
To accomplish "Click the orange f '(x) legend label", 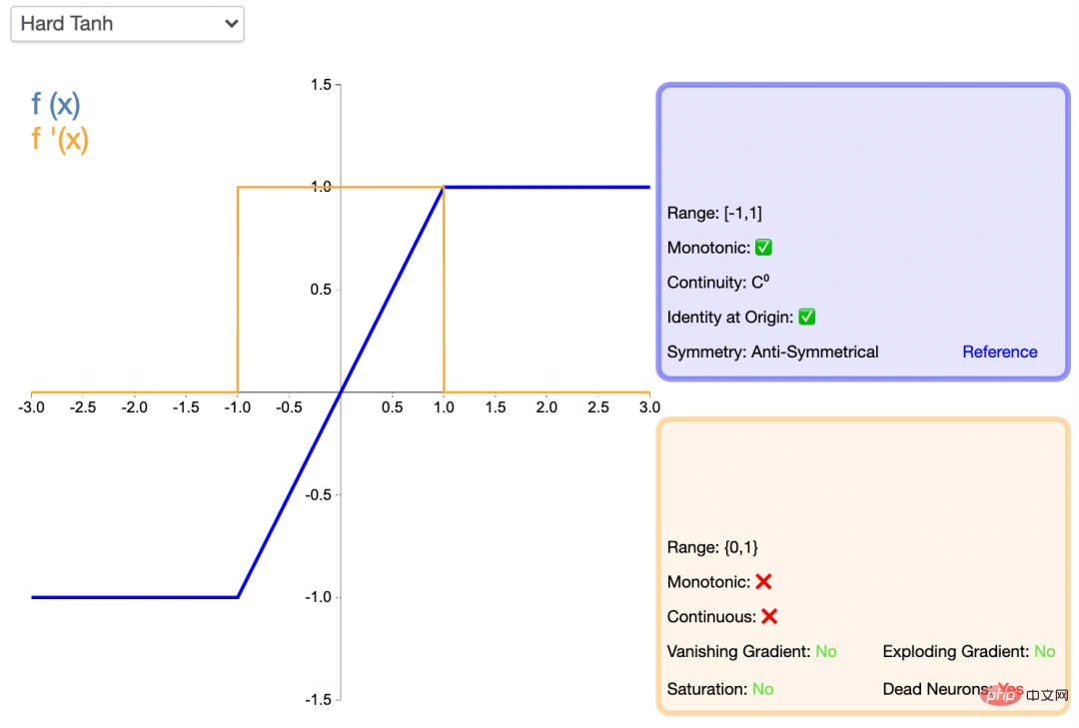I will (60, 140).
